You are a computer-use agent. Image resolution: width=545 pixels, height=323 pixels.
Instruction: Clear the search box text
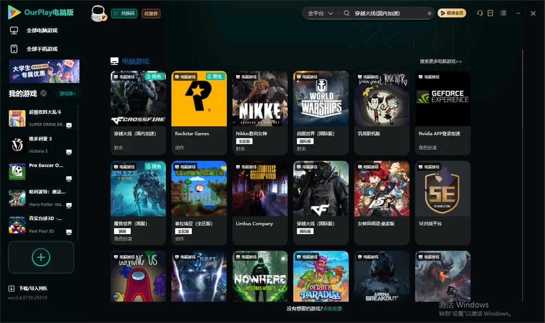point(429,14)
